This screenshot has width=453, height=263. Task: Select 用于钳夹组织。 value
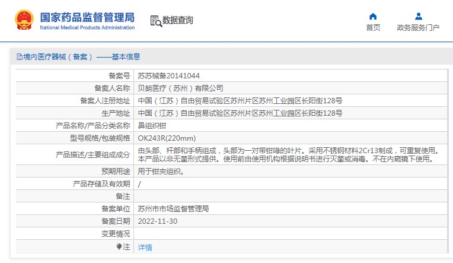tap(161, 172)
